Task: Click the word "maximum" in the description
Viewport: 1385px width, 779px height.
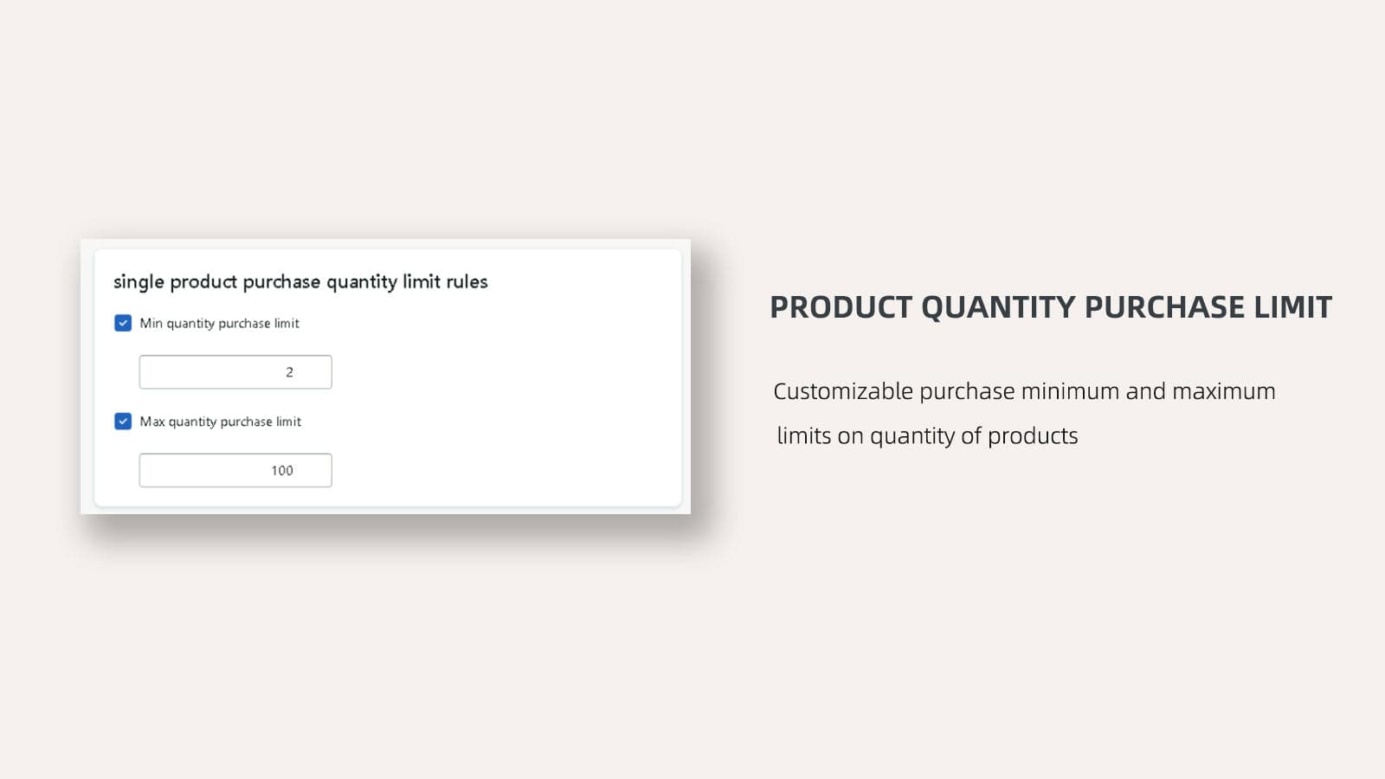Action: point(1223,391)
